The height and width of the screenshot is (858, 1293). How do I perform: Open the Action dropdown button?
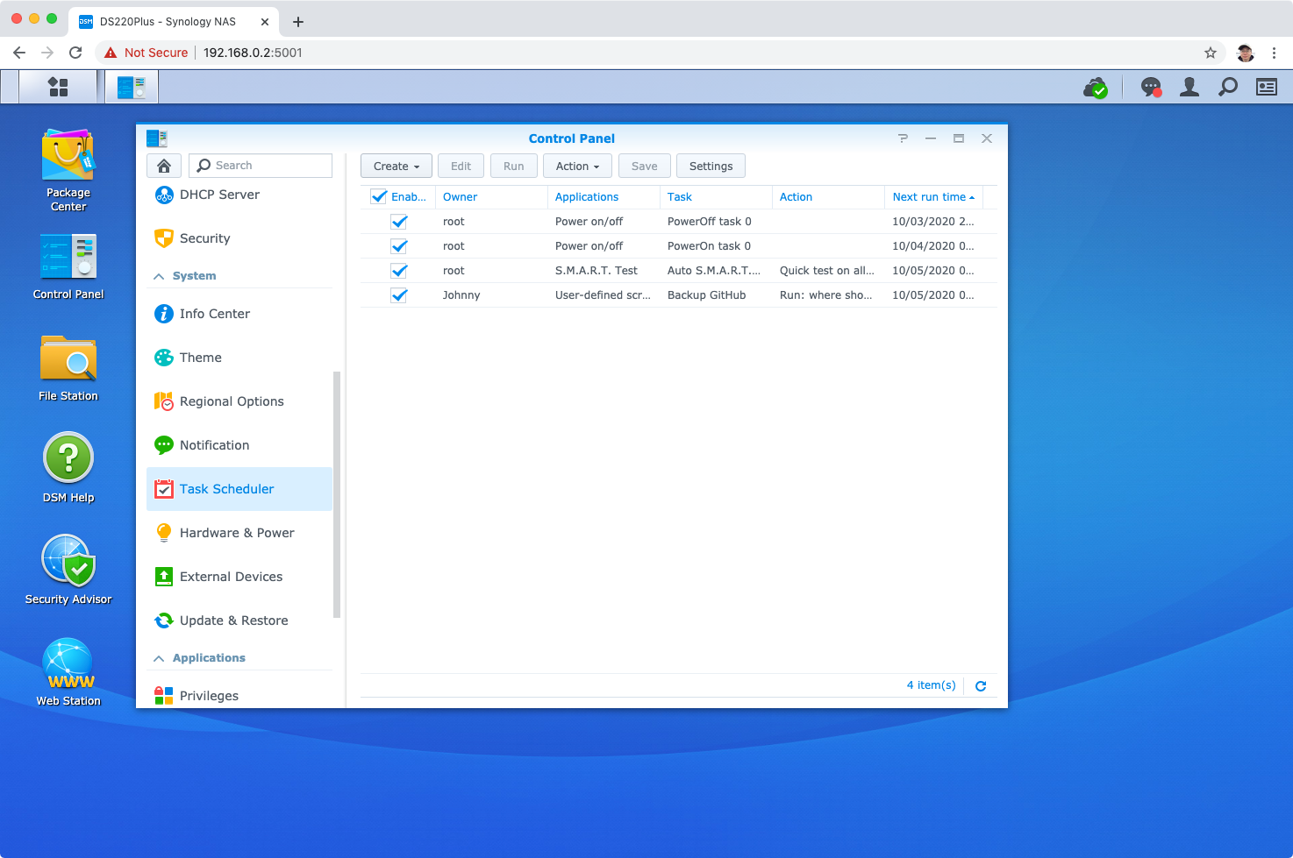(x=577, y=167)
